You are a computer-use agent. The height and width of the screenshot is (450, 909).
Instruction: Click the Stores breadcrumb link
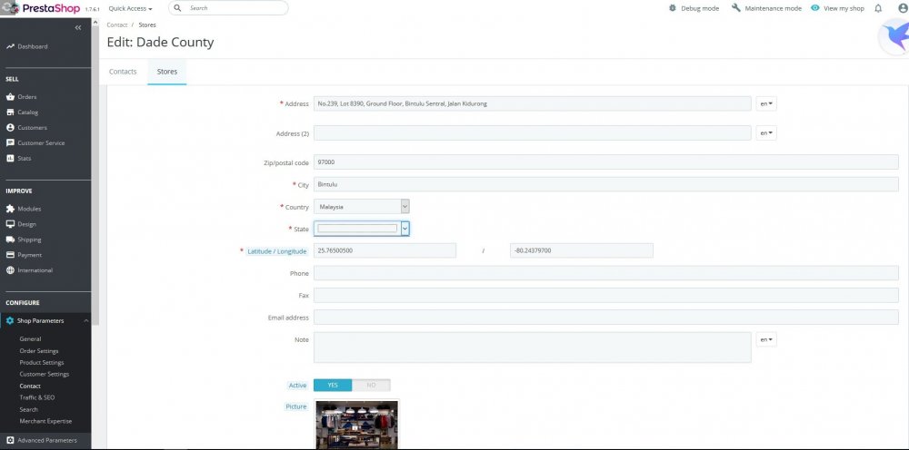pyautogui.click(x=147, y=24)
